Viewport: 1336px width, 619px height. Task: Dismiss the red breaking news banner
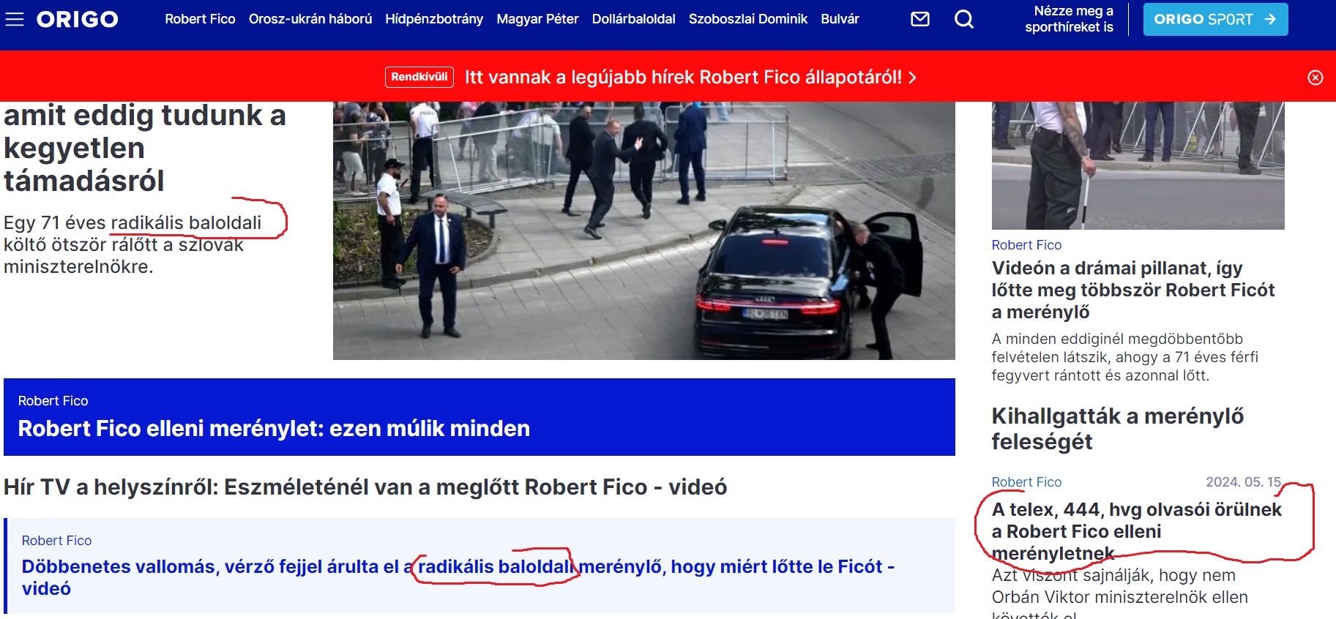pos(1316,78)
